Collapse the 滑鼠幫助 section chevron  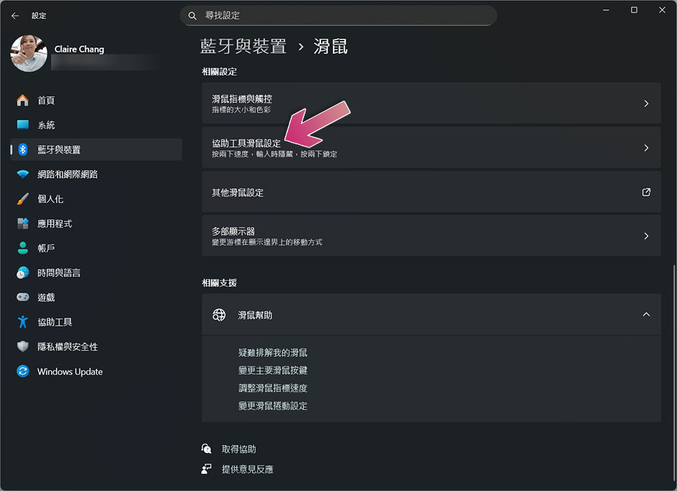[646, 314]
